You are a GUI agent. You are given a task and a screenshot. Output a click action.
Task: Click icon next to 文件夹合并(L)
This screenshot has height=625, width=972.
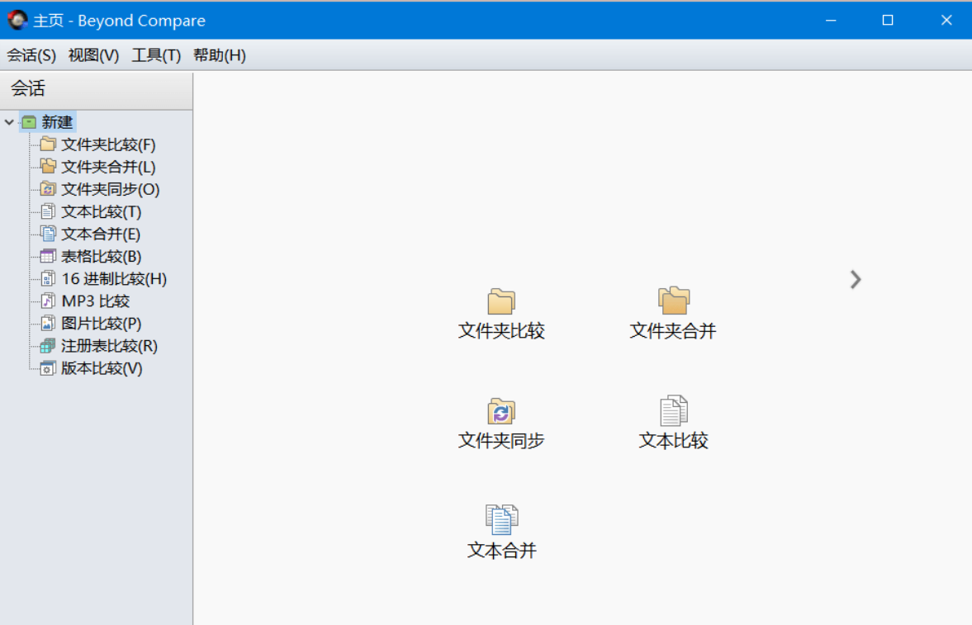click(48, 167)
